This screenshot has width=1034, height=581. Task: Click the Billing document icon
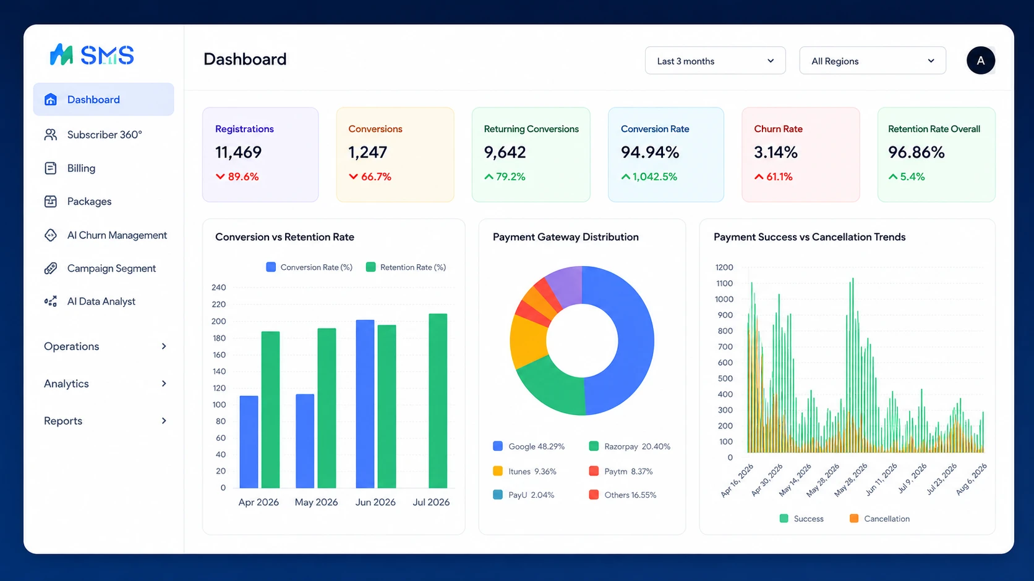[51, 168]
